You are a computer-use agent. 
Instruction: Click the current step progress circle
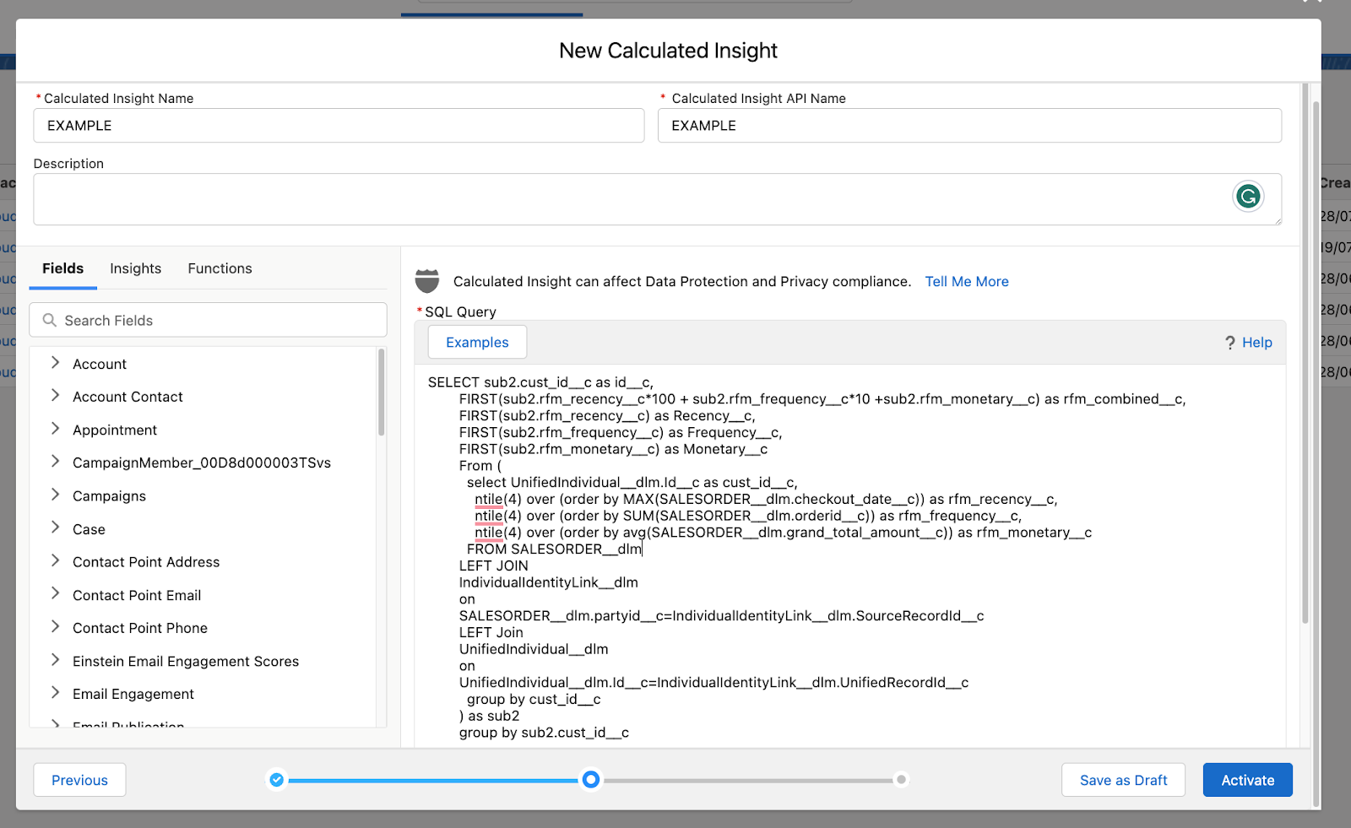591,780
